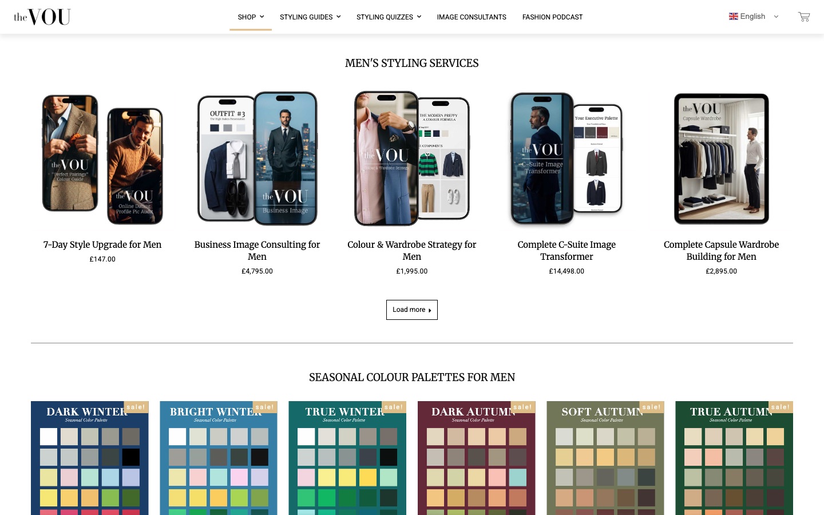Click the £2,895.00 price
The height and width of the screenshot is (515, 824).
(722, 271)
